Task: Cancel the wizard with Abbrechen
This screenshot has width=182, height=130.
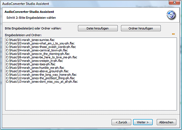Action: pyautogui.click(x=166, y=122)
